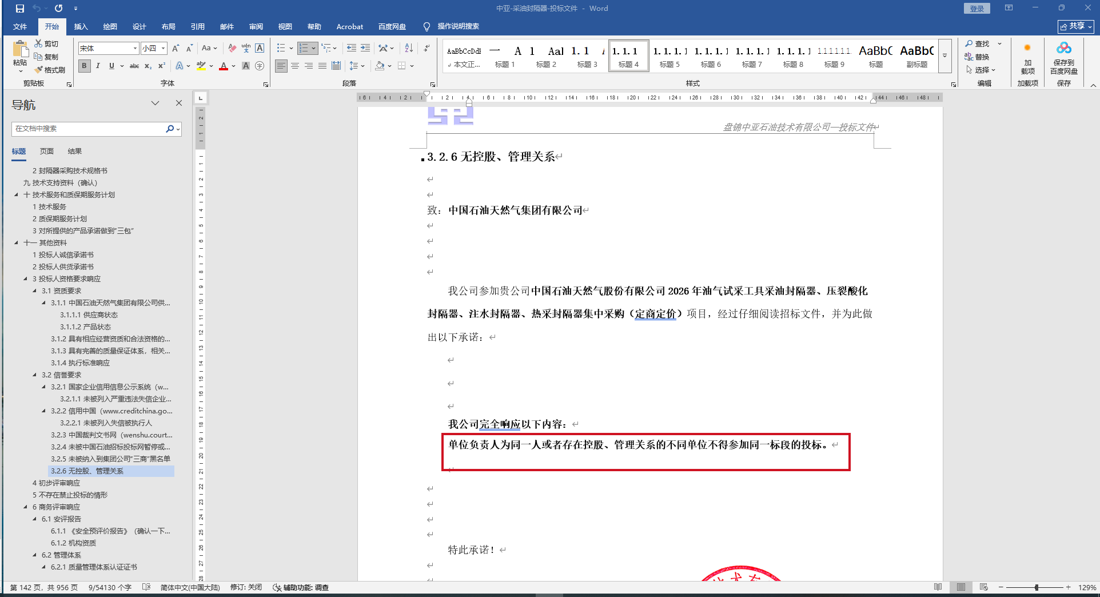Viewport: 1100px width, 597px height.
Task: Toggle Italic formatting
Action: [x=98, y=66]
